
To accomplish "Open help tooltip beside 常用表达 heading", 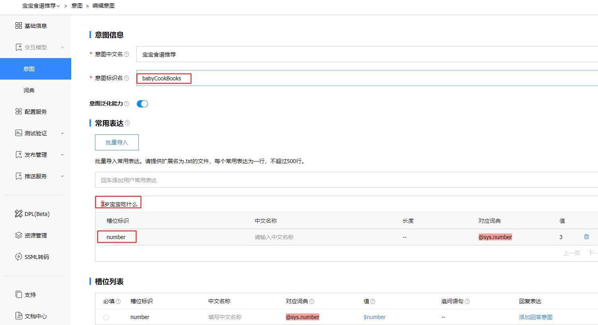I will (x=127, y=123).
